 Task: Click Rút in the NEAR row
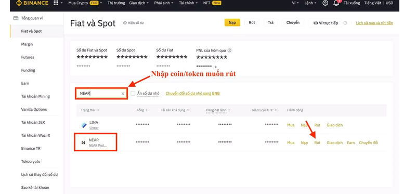[317, 143]
